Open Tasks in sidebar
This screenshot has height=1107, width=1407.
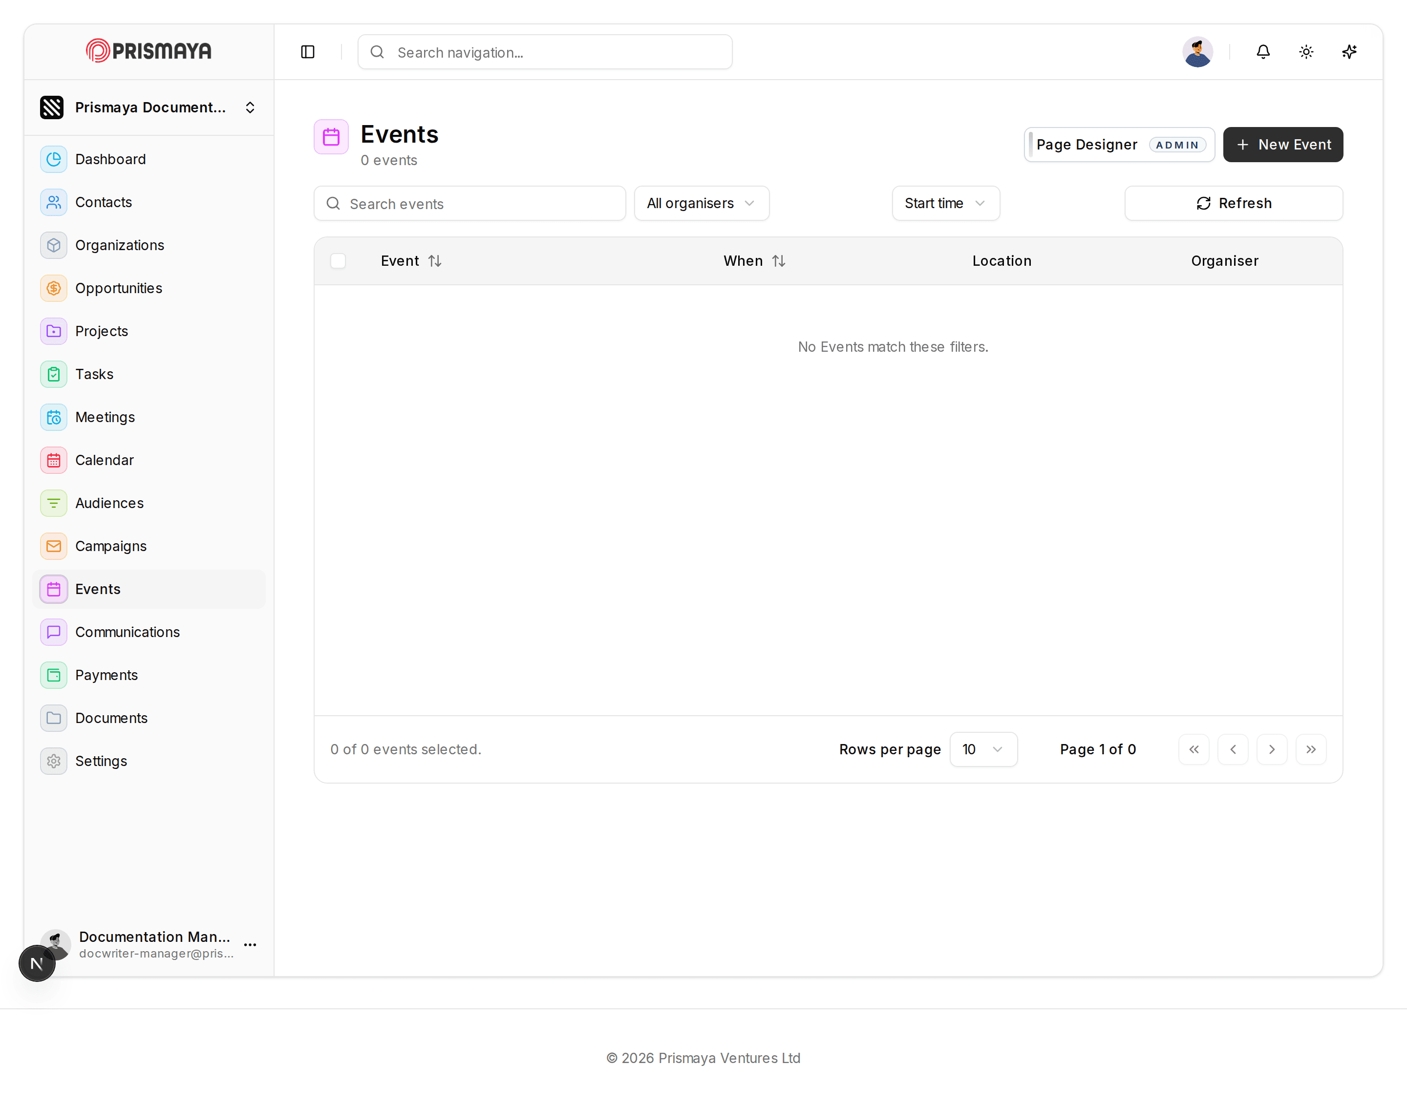(149, 374)
